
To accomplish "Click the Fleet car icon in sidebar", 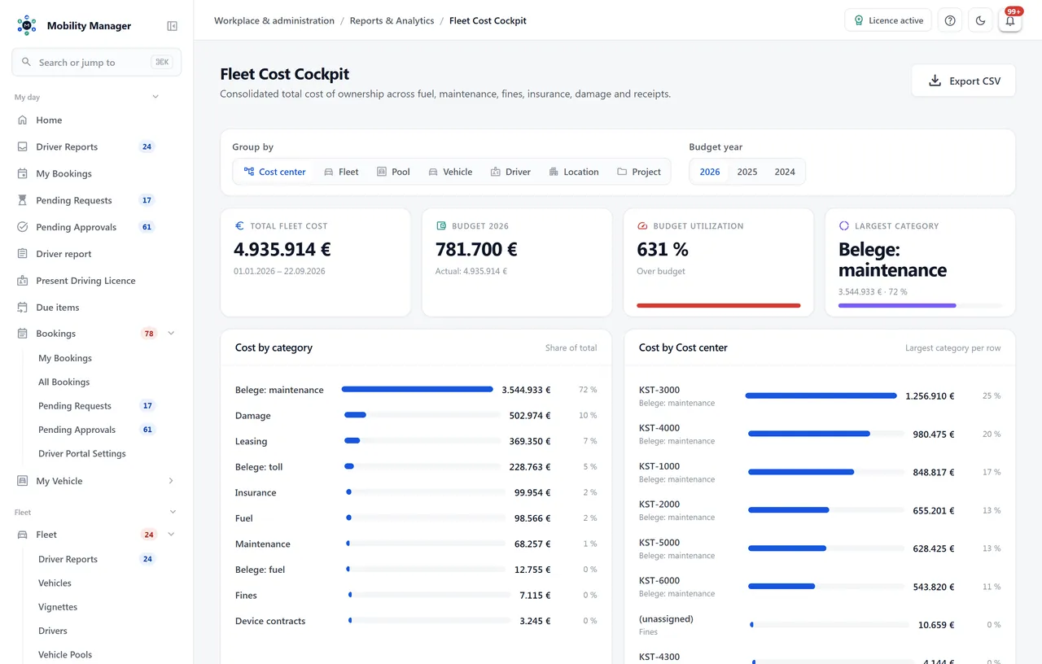I will tap(22, 535).
